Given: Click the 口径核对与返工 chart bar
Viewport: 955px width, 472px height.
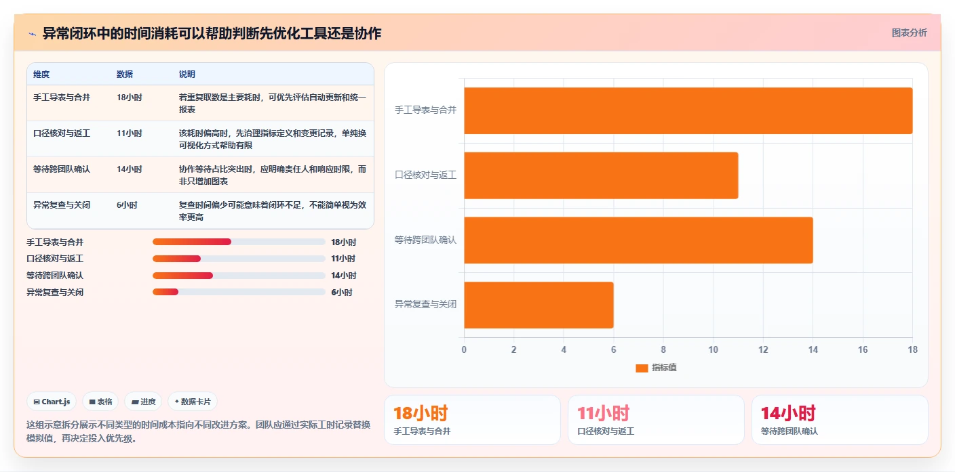Looking at the screenshot, I should pyautogui.click(x=601, y=175).
